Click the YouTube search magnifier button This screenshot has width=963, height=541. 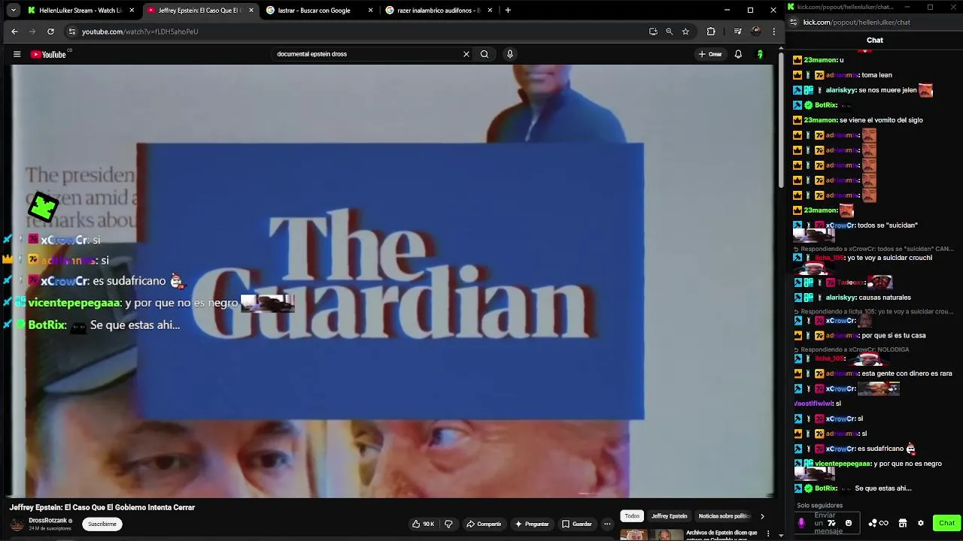coord(485,54)
